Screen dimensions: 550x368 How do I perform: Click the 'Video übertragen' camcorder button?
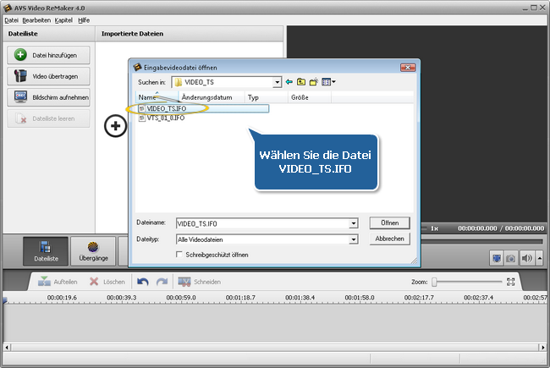pyautogui.click(x=48, y=76)
